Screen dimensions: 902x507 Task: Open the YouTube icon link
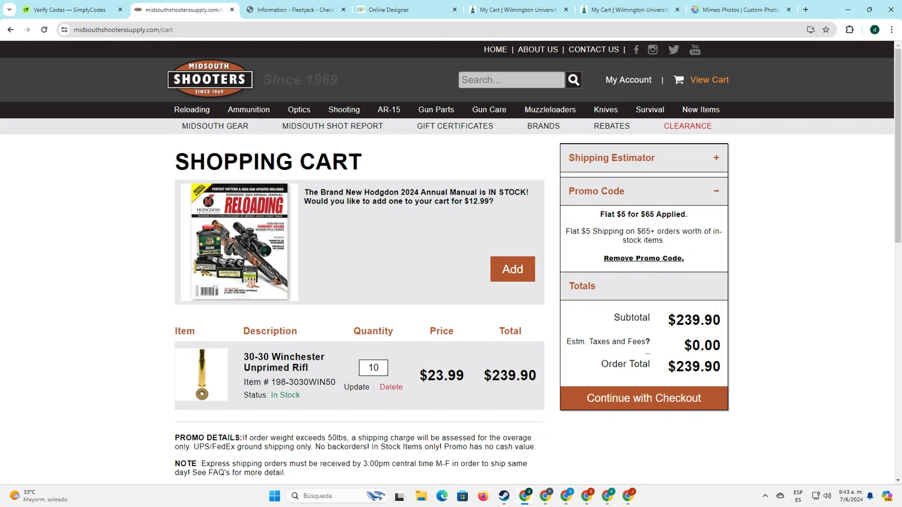tap(695, 50)
